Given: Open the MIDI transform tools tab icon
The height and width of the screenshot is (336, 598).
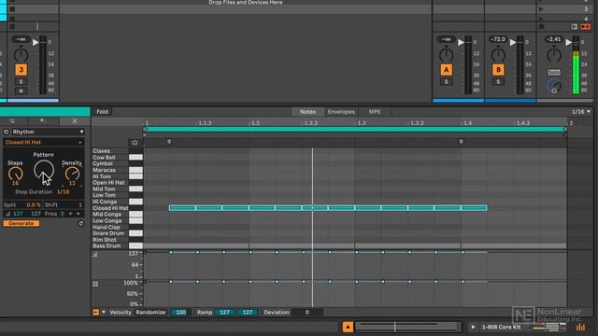Looking at the screenshot, I should click(x=75, y=120).
